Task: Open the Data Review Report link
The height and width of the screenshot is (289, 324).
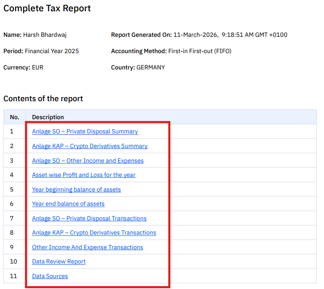Action: pyautogui.click(x=59, y=261)
